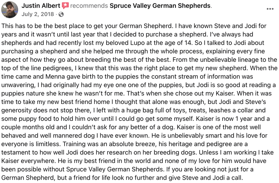
Task: Click the word "unwavering" in the review
Action: click(x=18, y=85)
